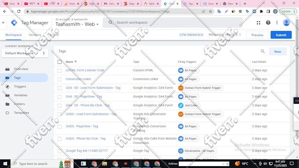Open Adobe Illustrator from the taskbar
This screenshot has height=168, width=299.
tap(125, 164)
